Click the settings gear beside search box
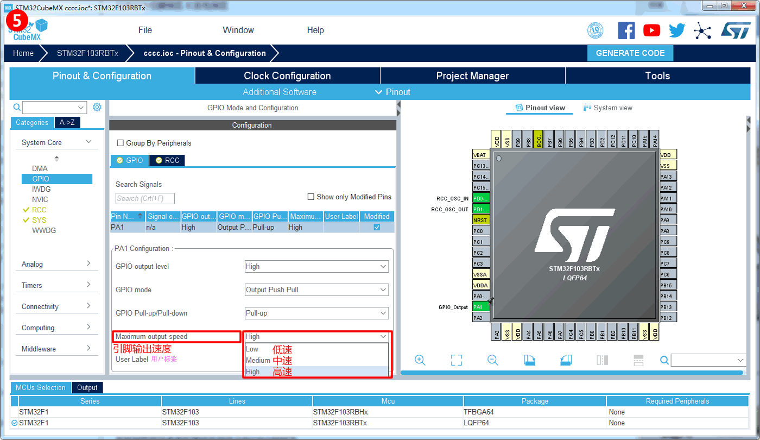760x440 pixels. coord(97,107)
